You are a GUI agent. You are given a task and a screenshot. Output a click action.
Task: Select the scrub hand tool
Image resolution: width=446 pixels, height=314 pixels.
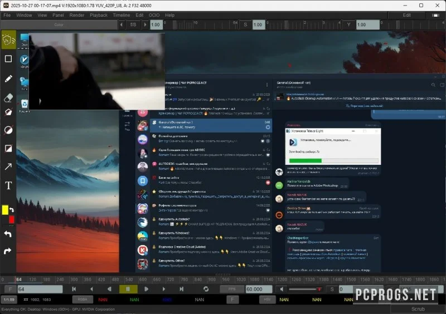click(8, 40)
